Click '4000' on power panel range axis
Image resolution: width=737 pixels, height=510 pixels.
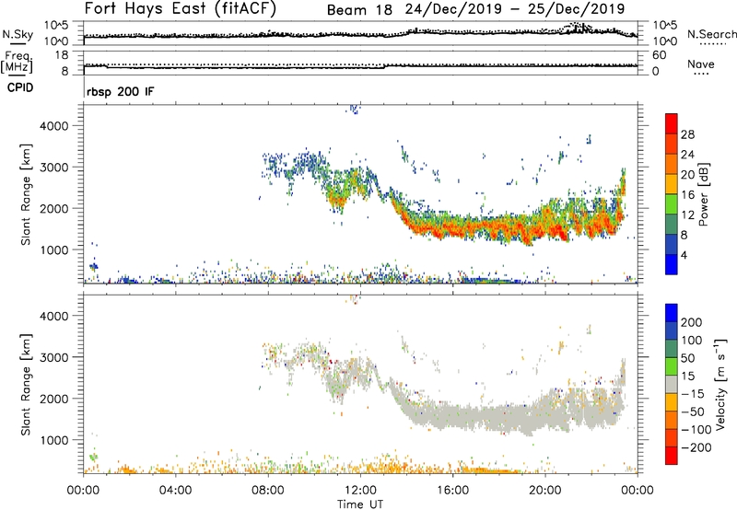tap(54, 126)
